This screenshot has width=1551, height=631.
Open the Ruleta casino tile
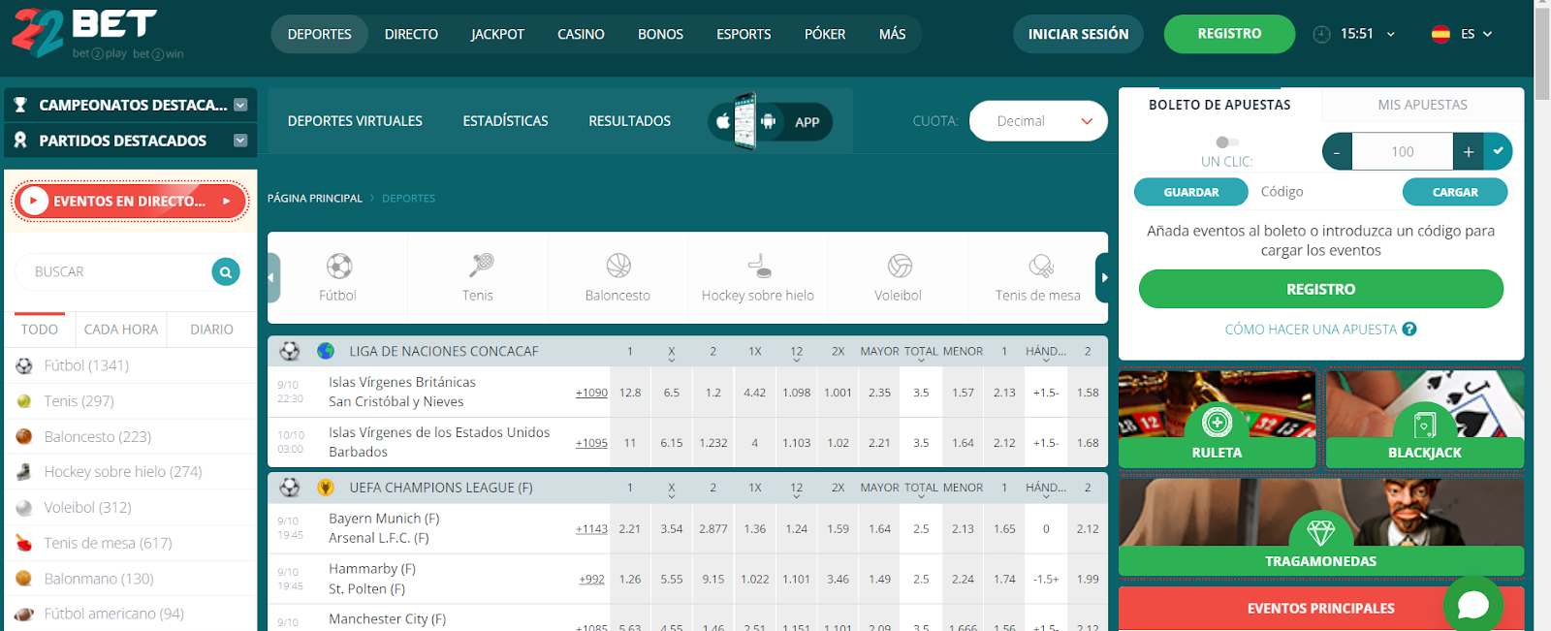coord(1217,419)
